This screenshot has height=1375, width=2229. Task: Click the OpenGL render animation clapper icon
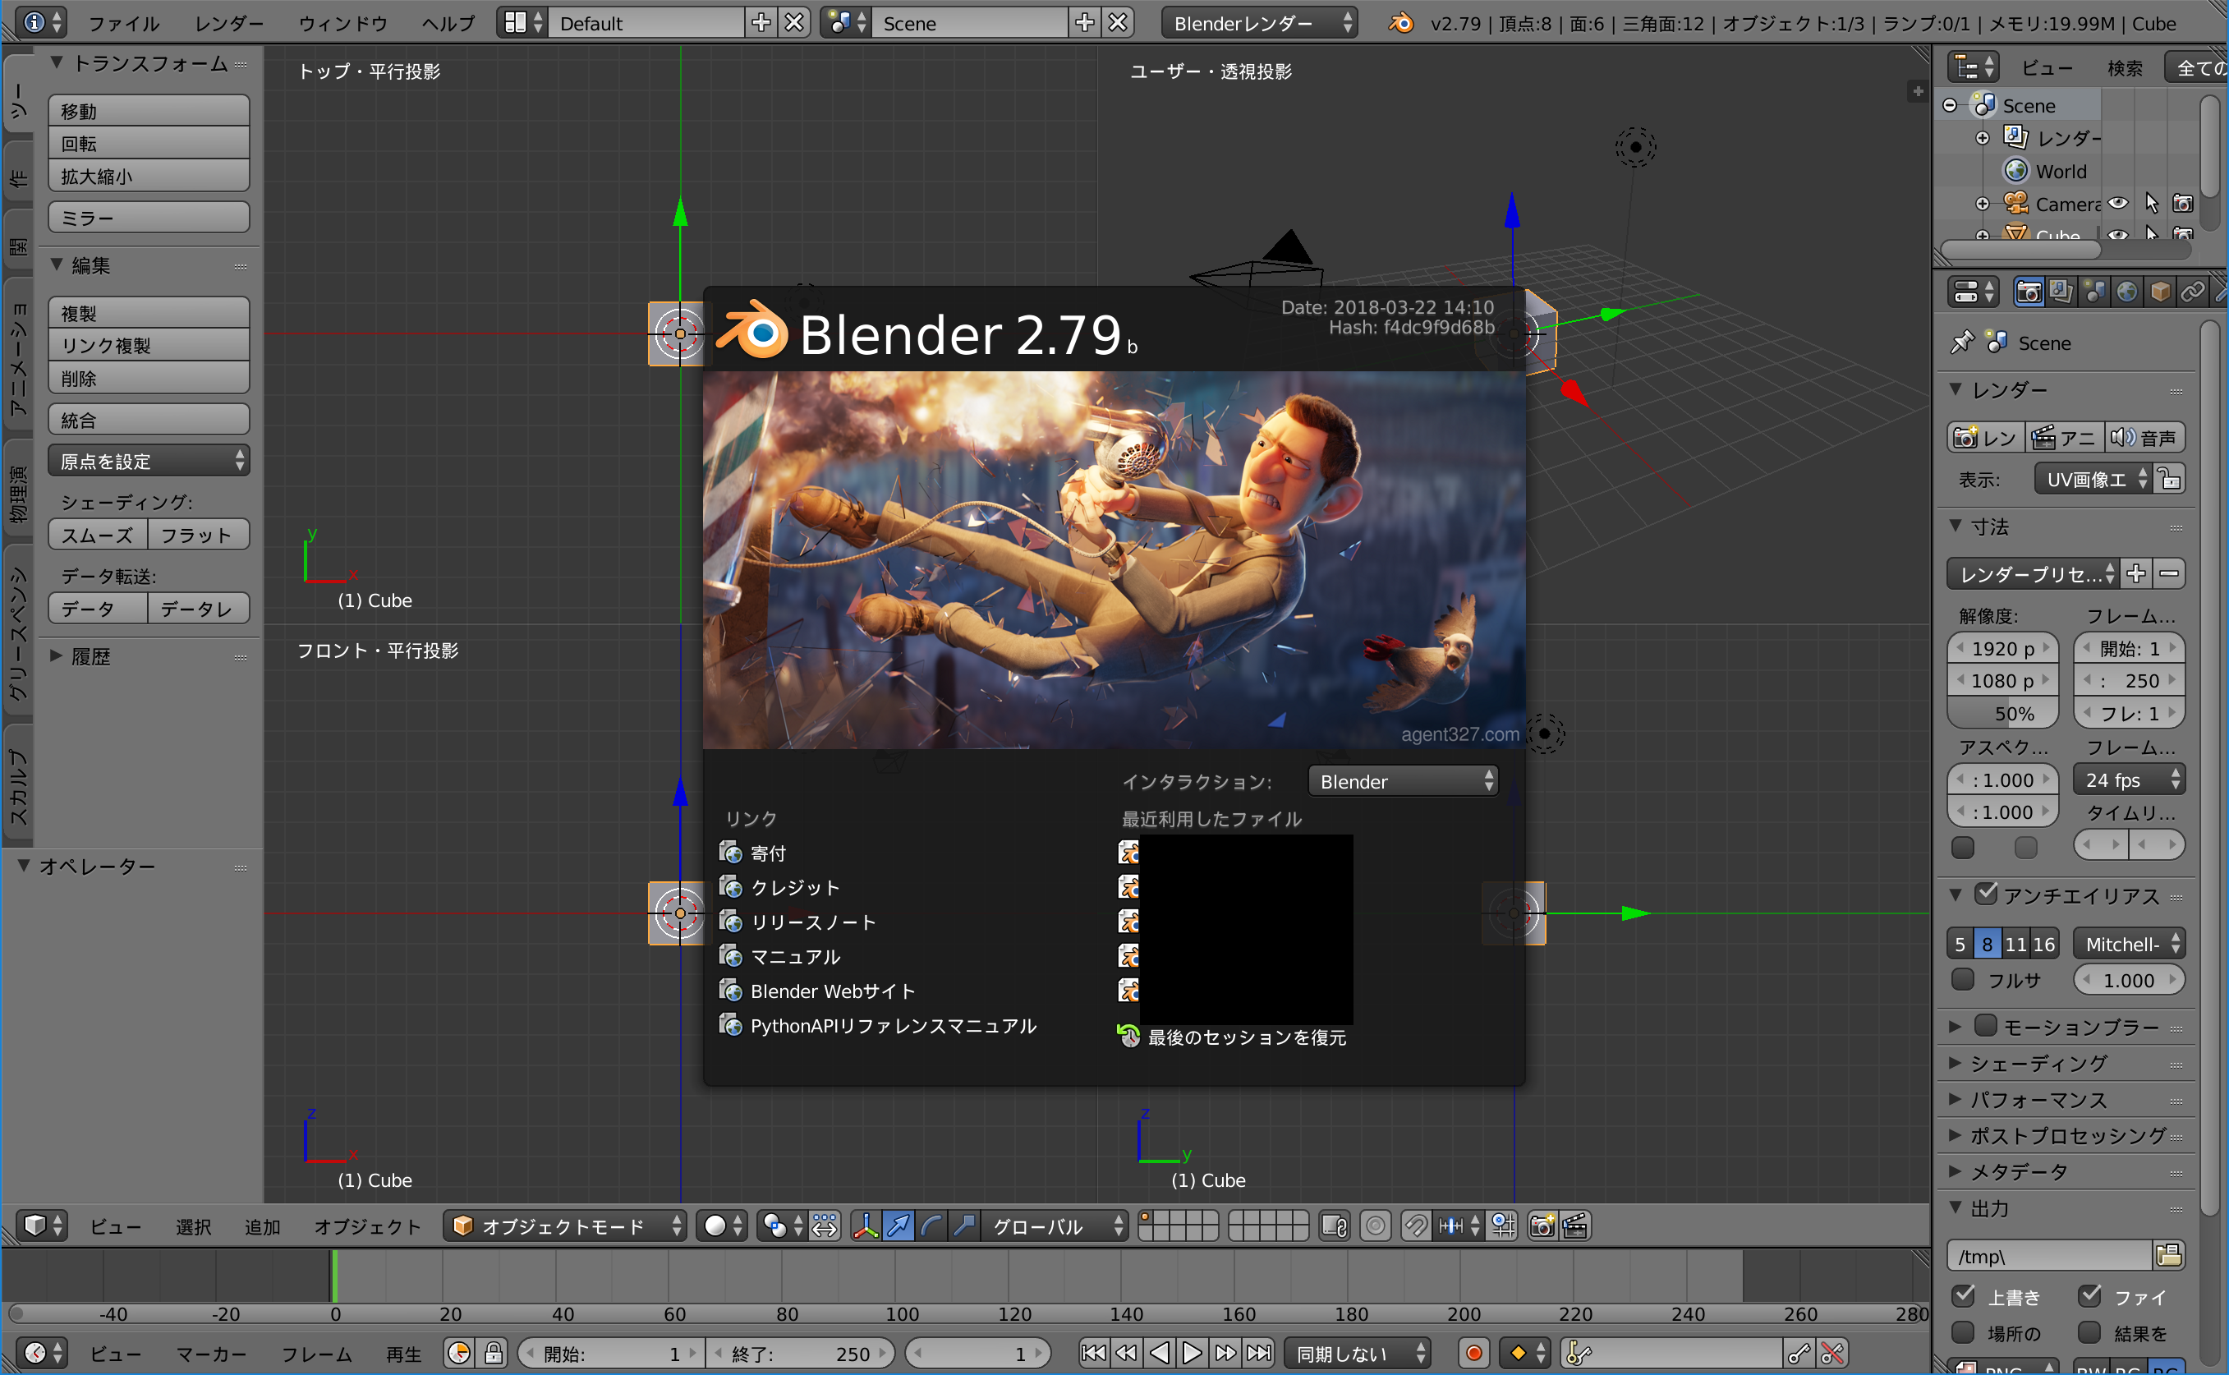[x=1574, y=1226]
